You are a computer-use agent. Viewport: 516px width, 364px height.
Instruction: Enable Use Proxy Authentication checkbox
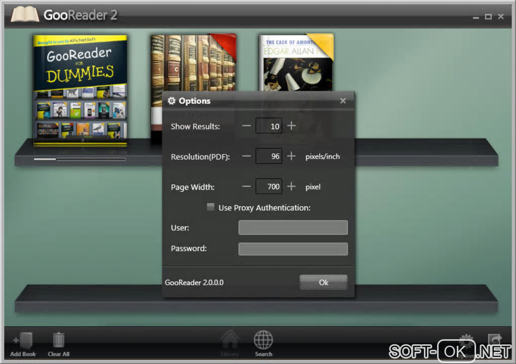click(x=210, y=207)
